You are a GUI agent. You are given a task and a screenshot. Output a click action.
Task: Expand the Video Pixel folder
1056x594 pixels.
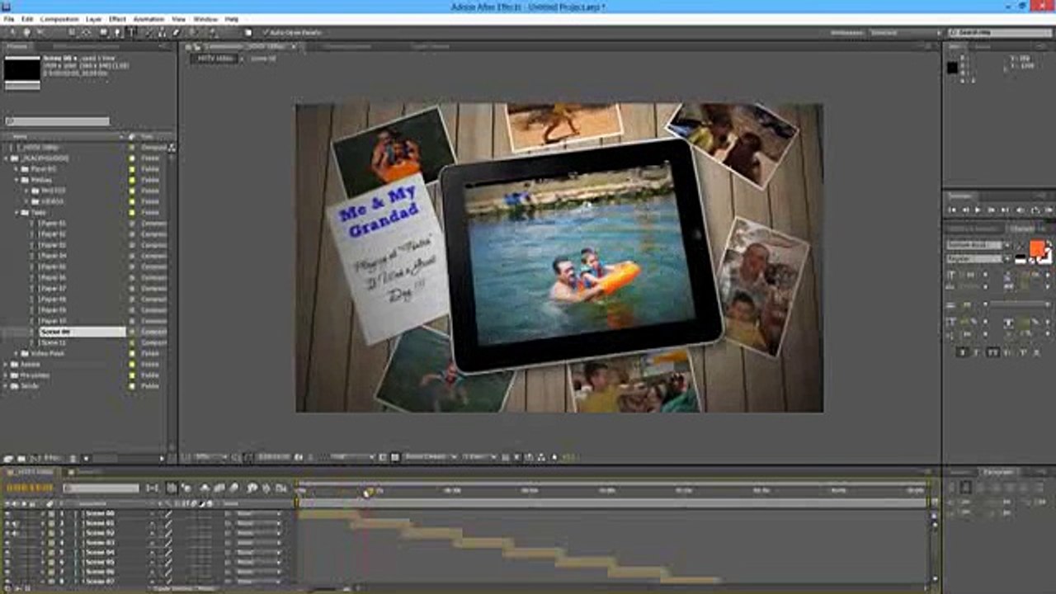tap(17, 353)
